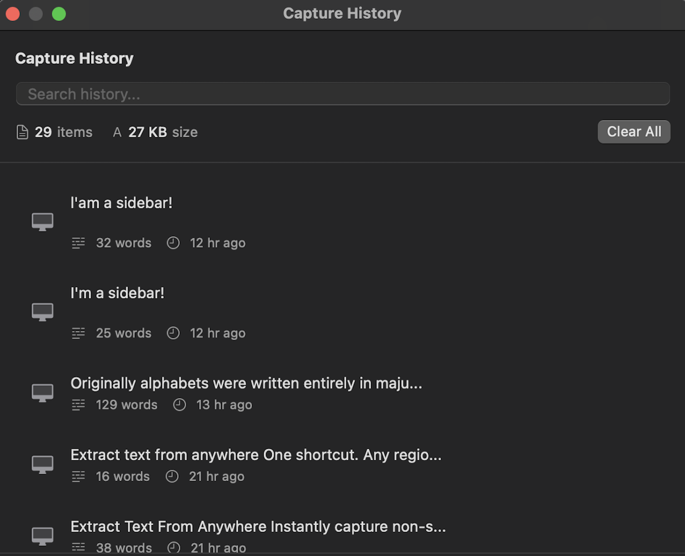Screen dimensions: 685x556
Task: Click inside the Search history field
Action: [x=342, y=94]
